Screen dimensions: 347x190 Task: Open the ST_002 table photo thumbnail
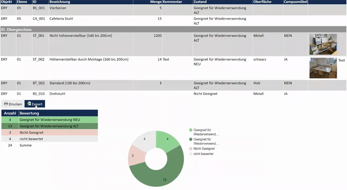323,68
